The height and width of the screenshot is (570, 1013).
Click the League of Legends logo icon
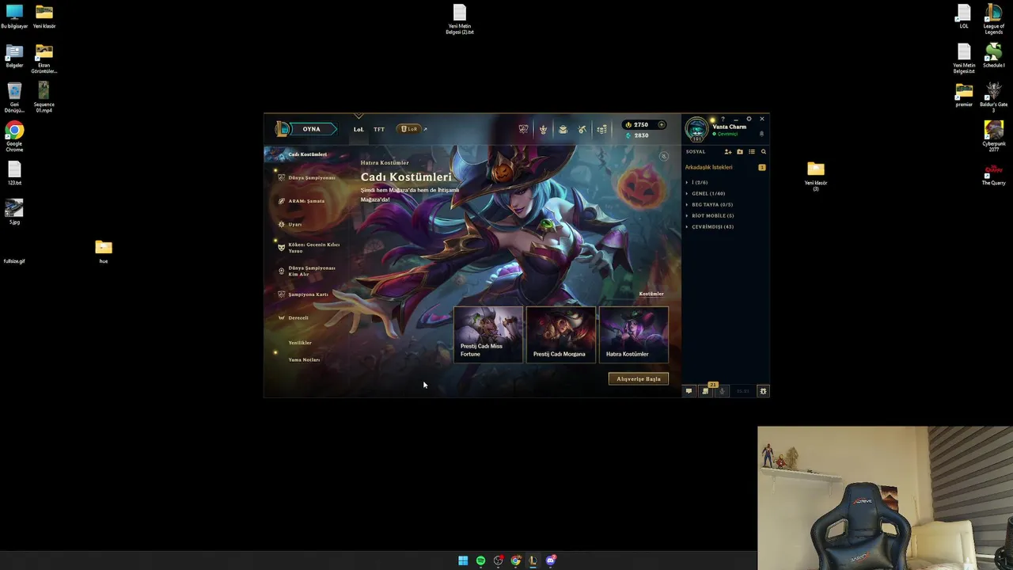tap(283, 129)
